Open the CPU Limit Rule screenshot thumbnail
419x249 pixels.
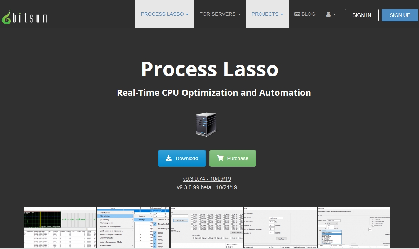(x=280, y=228)
